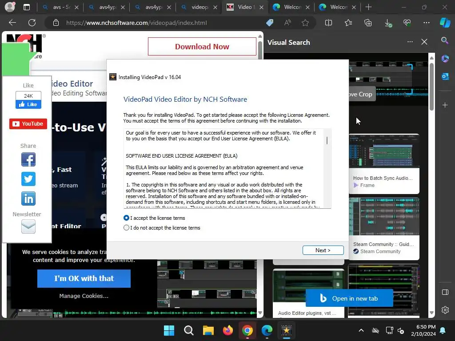Open the Copilot sidebar icon
This screenshot has width=455, height=341.
click(445, 23)
